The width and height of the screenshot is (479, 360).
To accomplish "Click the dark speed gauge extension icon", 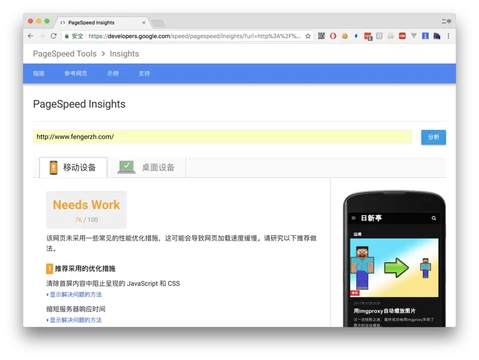I will (437, 36).
